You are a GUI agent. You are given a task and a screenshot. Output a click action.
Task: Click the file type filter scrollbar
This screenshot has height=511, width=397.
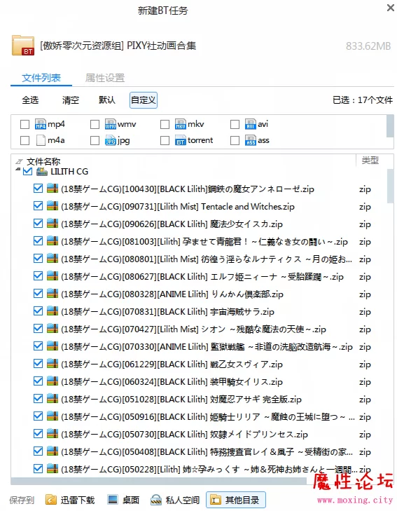[390, 125]
